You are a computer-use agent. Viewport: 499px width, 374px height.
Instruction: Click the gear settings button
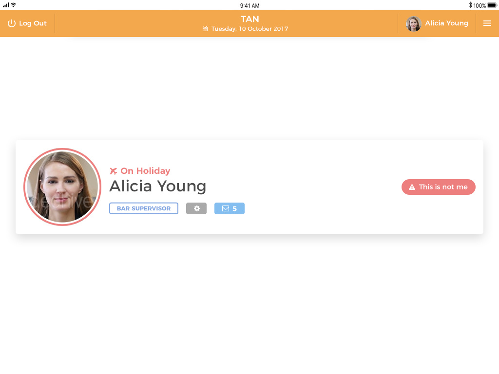click(x=196, y=208)
